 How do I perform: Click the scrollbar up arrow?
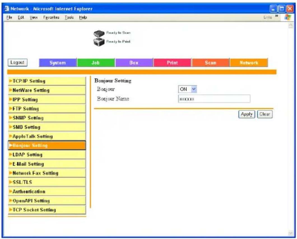[x=291, y=25]
